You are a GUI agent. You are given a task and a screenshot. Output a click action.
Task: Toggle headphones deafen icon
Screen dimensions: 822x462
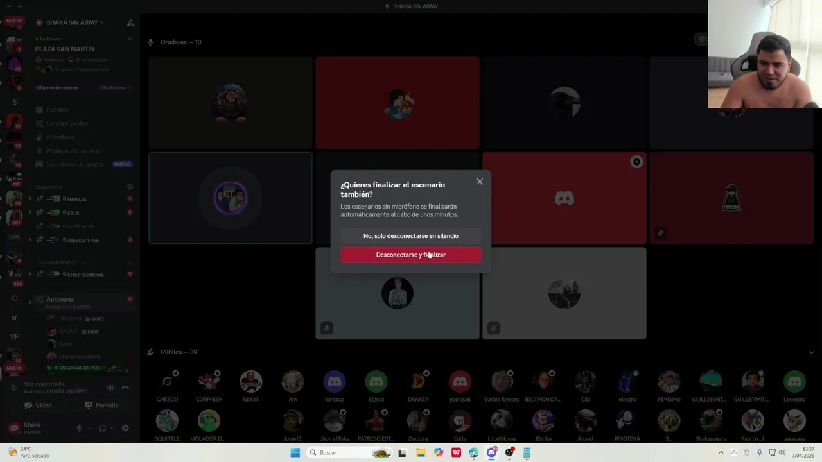tap(102, 428)
